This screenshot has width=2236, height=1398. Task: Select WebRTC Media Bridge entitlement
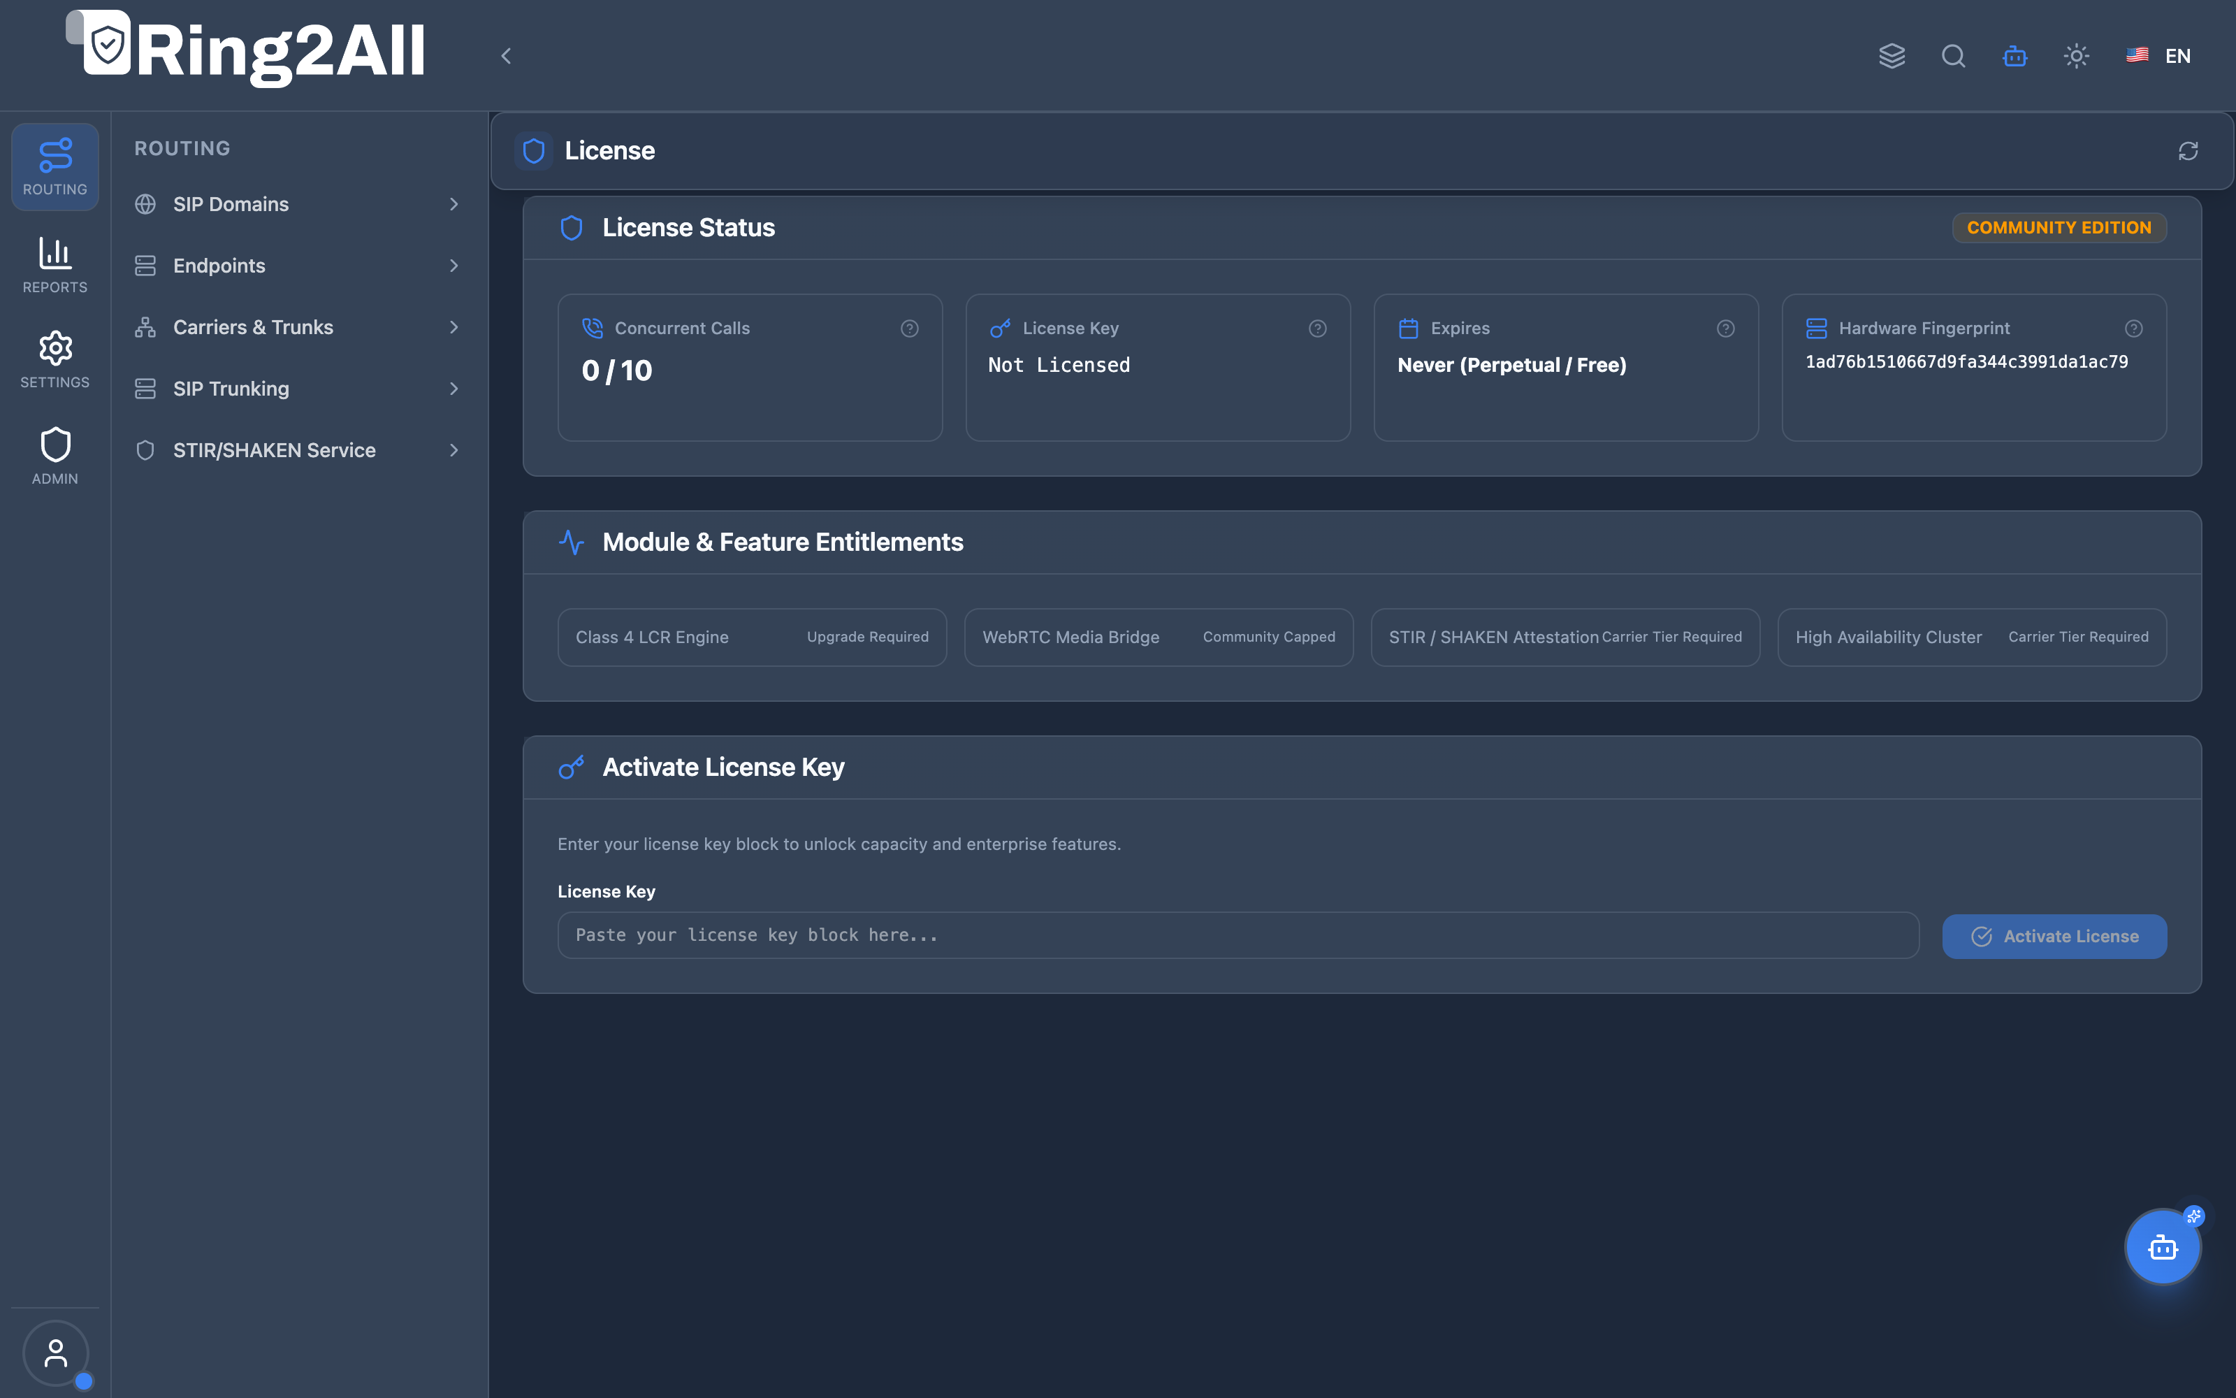[1159, 637]
